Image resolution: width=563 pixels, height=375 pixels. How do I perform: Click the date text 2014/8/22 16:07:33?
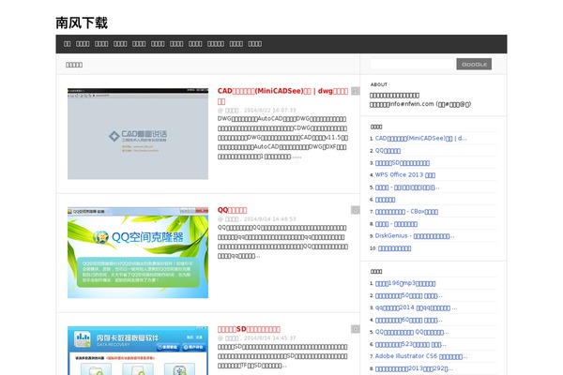pyautogui.click(x=269, y=111)
